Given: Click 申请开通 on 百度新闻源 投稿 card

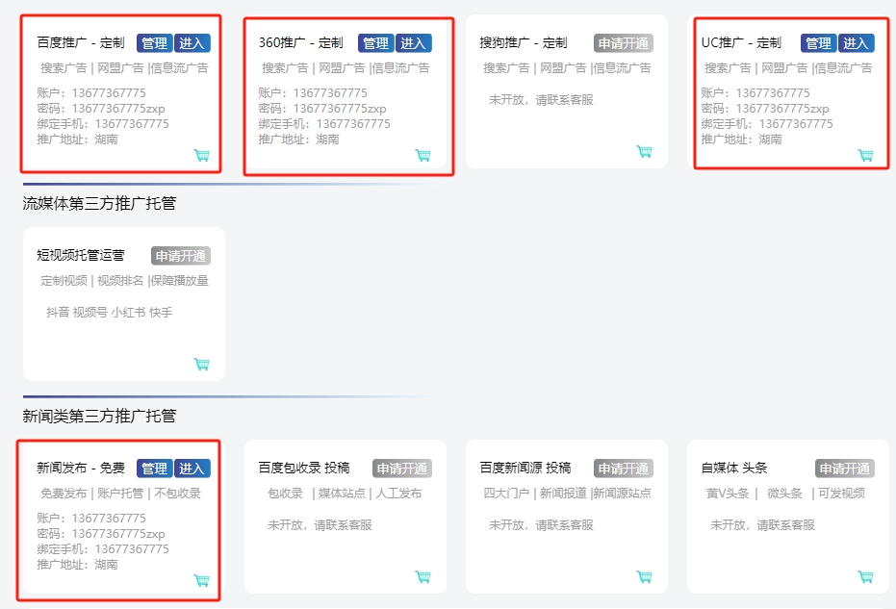Looking at the screenshot, I should [624, 469].
